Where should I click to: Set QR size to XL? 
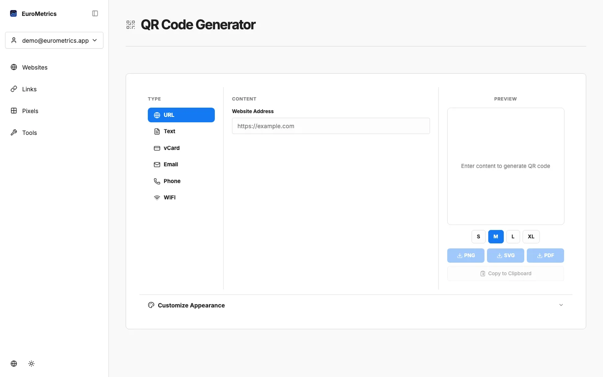[x=531, y=237]
